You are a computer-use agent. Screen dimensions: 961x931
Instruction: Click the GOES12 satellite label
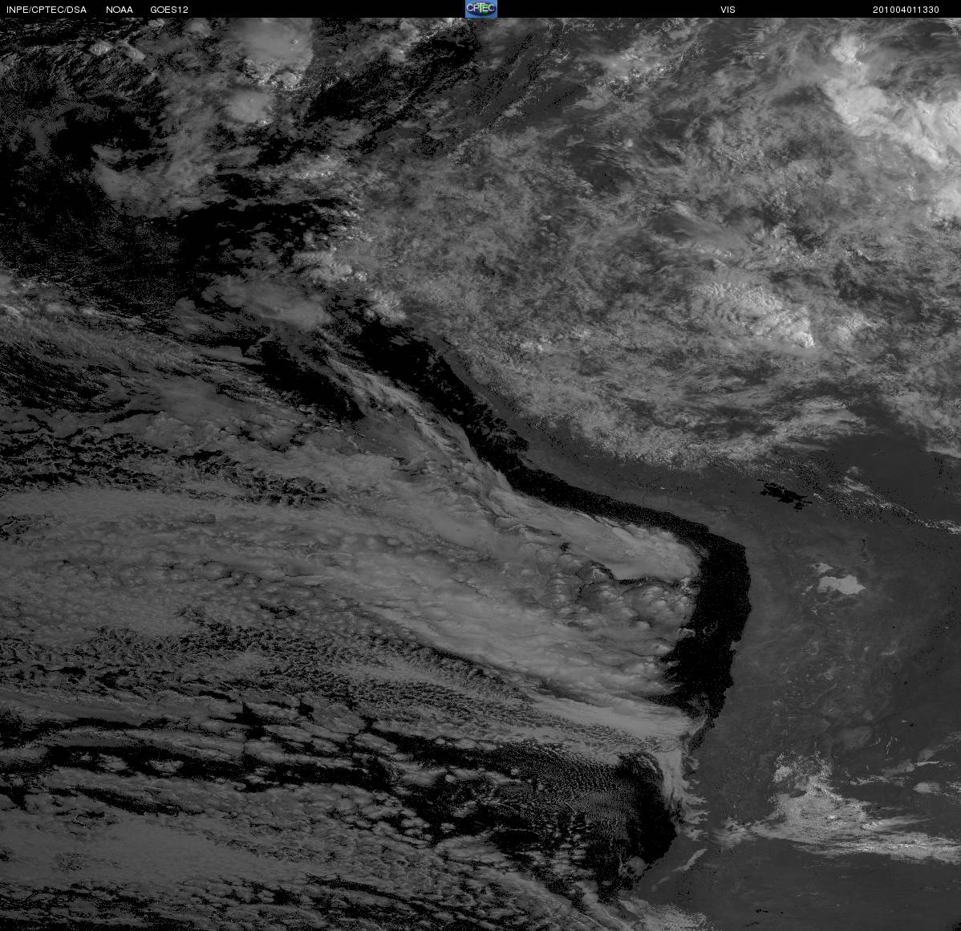tap(169, 10)
